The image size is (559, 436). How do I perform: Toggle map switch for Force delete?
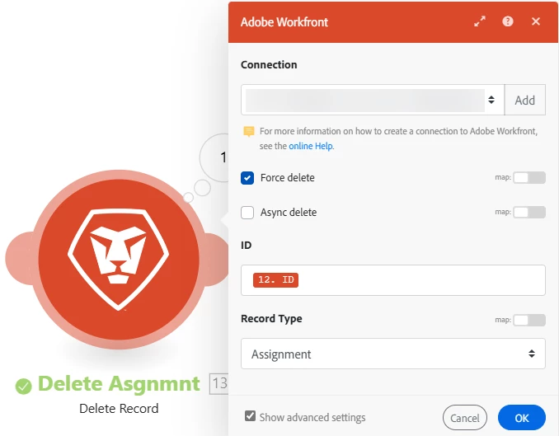529,177
